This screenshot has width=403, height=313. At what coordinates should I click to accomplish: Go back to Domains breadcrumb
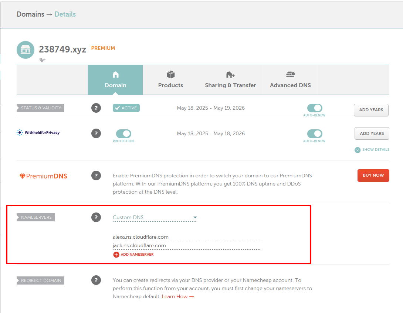coord(30,14)
